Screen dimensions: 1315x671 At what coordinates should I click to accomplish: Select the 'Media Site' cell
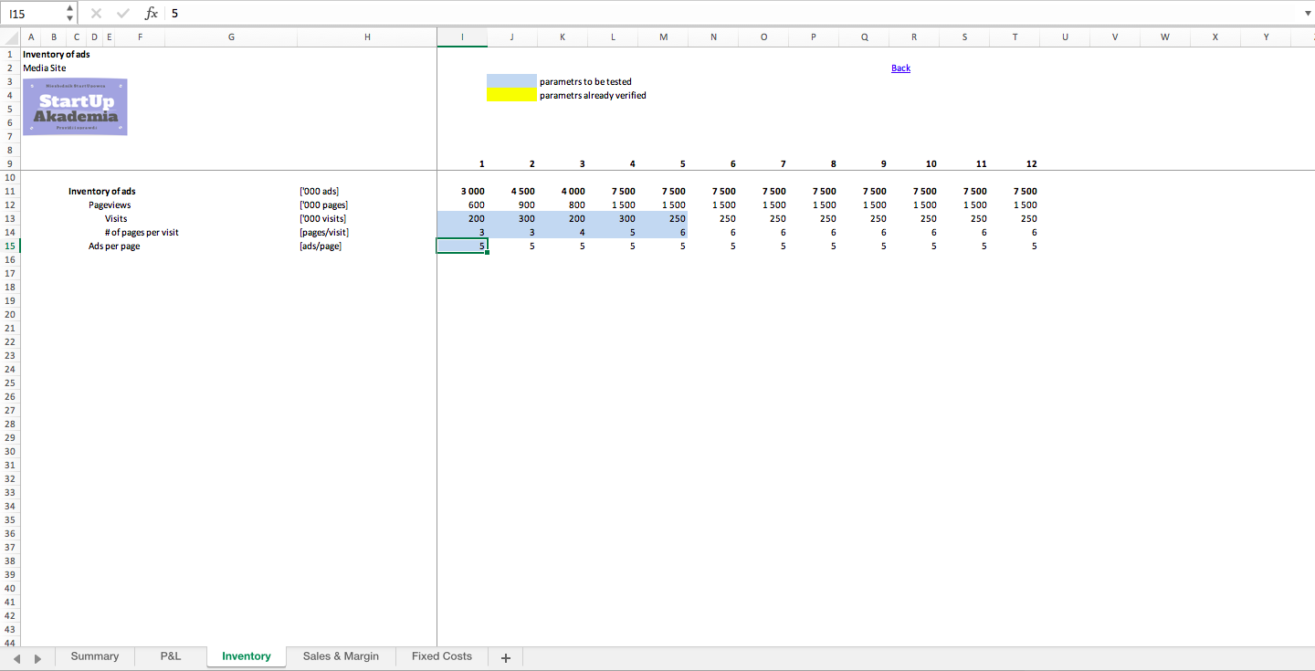coord(45,68)
